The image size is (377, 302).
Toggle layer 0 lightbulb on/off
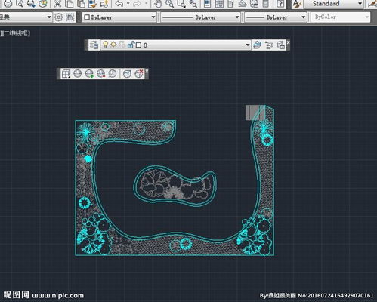click(106, 45)
